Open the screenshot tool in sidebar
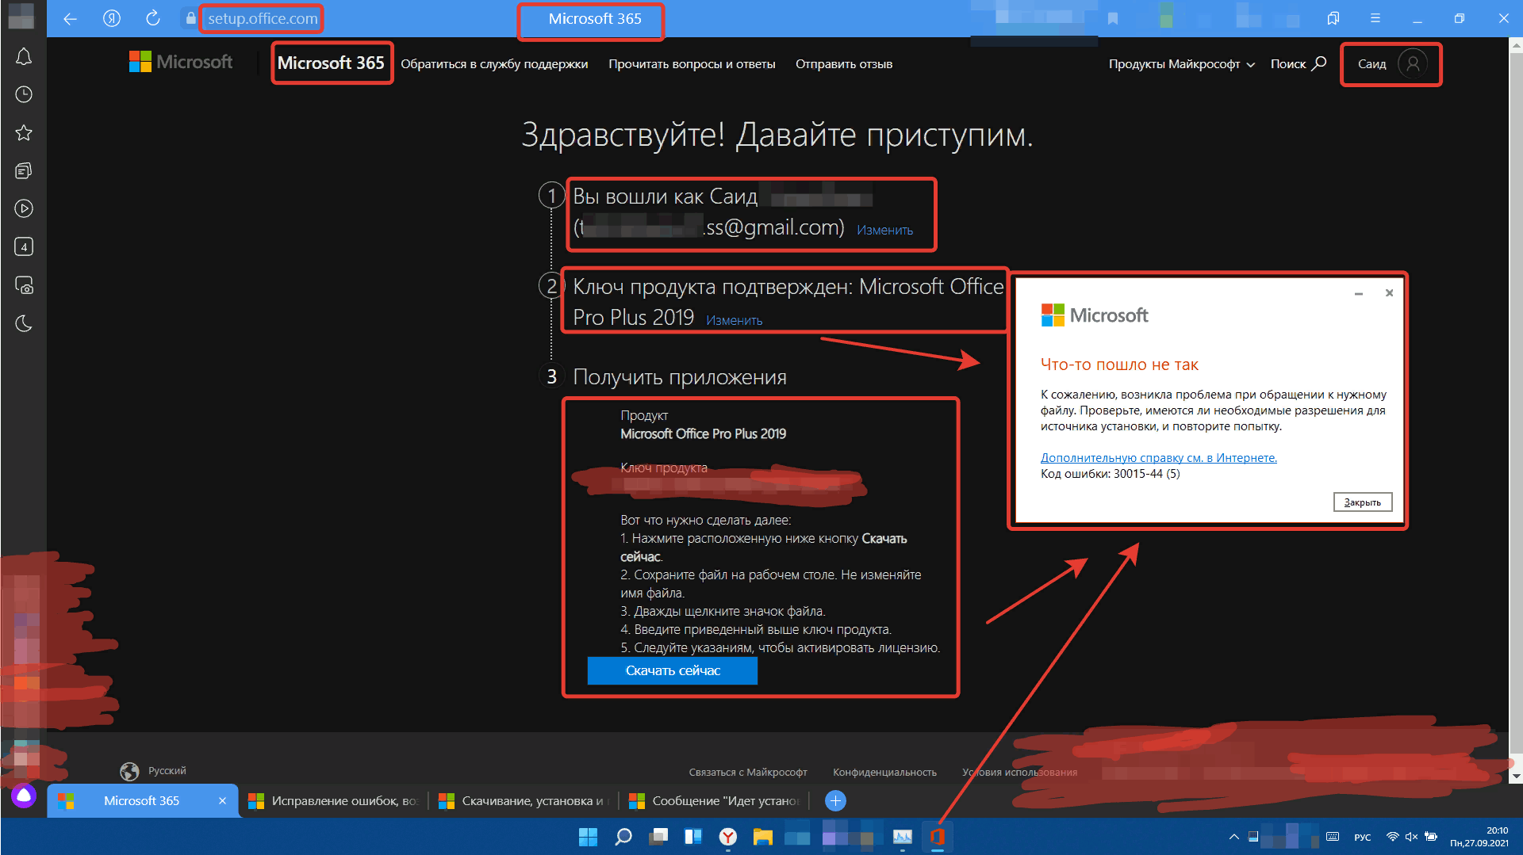Viewport: 1523px width, 855px height. pyautogui.click(x=24, y=285)
